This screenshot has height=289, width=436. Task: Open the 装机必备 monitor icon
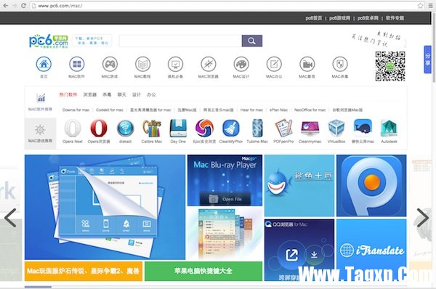pos(175,64)
